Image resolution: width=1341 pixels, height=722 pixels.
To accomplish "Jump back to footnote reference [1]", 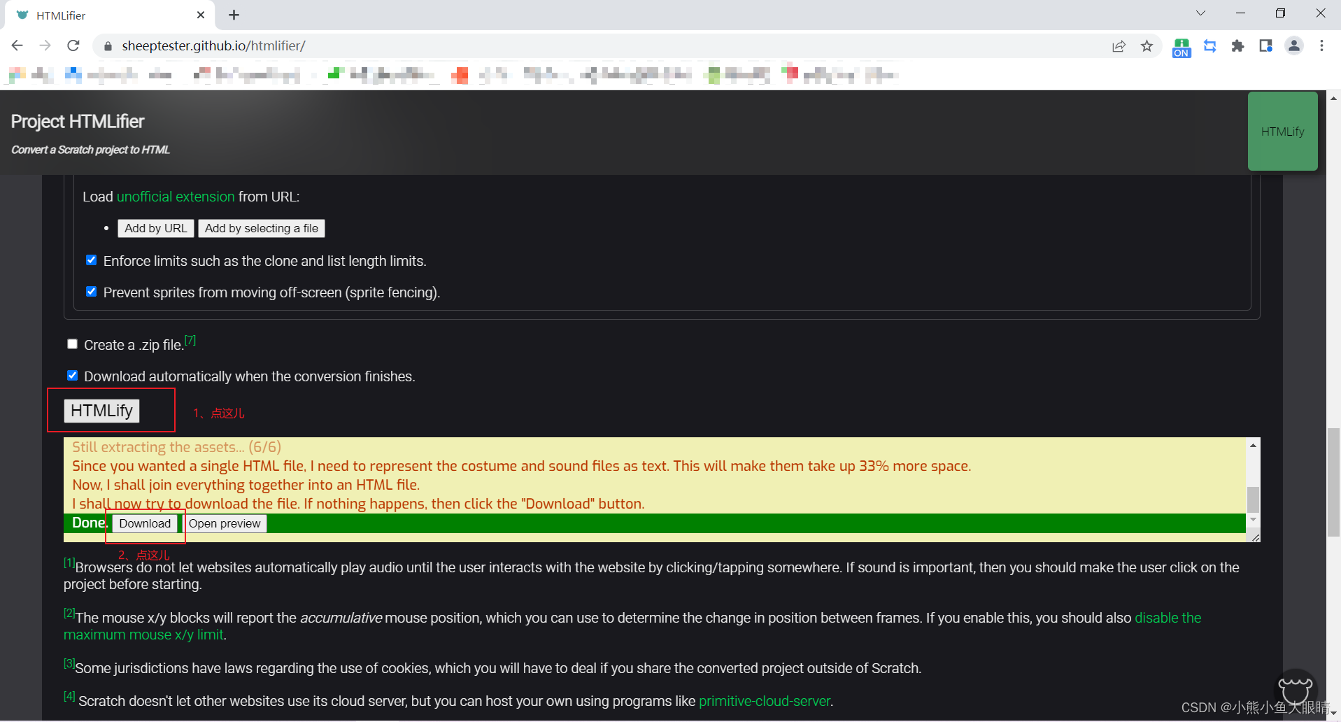I will pyautogui.click(x=69, y=562).
